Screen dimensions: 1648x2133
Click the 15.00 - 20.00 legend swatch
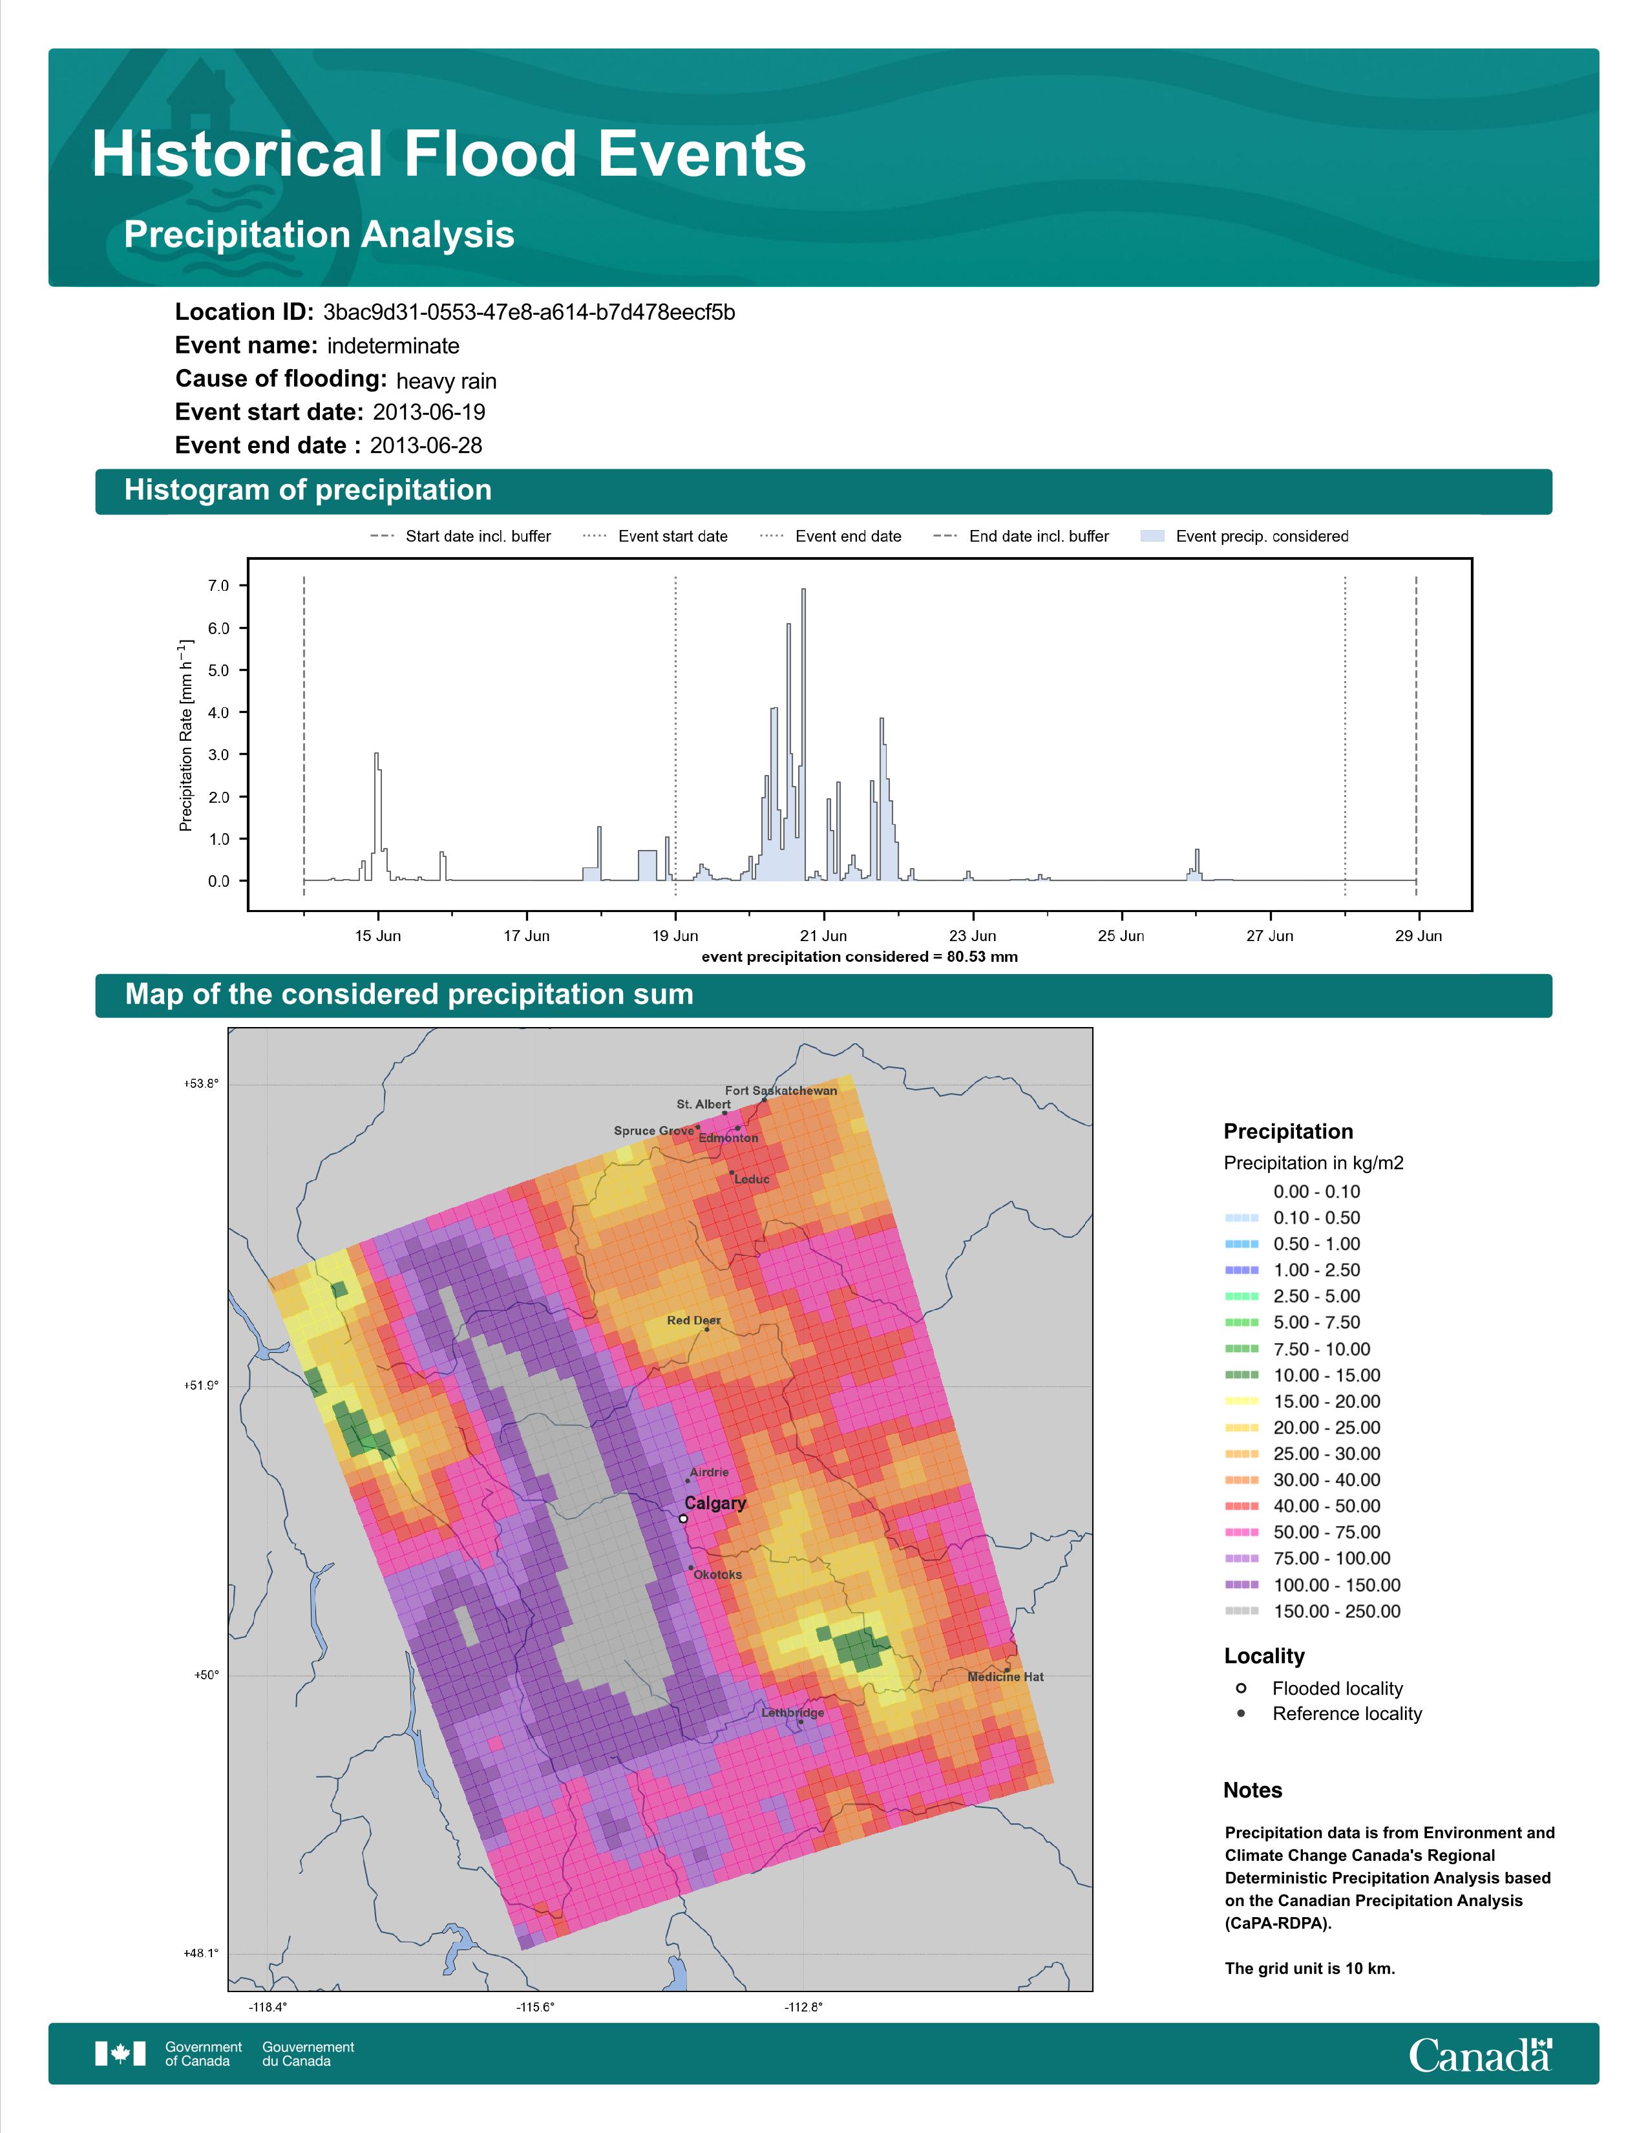coord(1242,1401)
